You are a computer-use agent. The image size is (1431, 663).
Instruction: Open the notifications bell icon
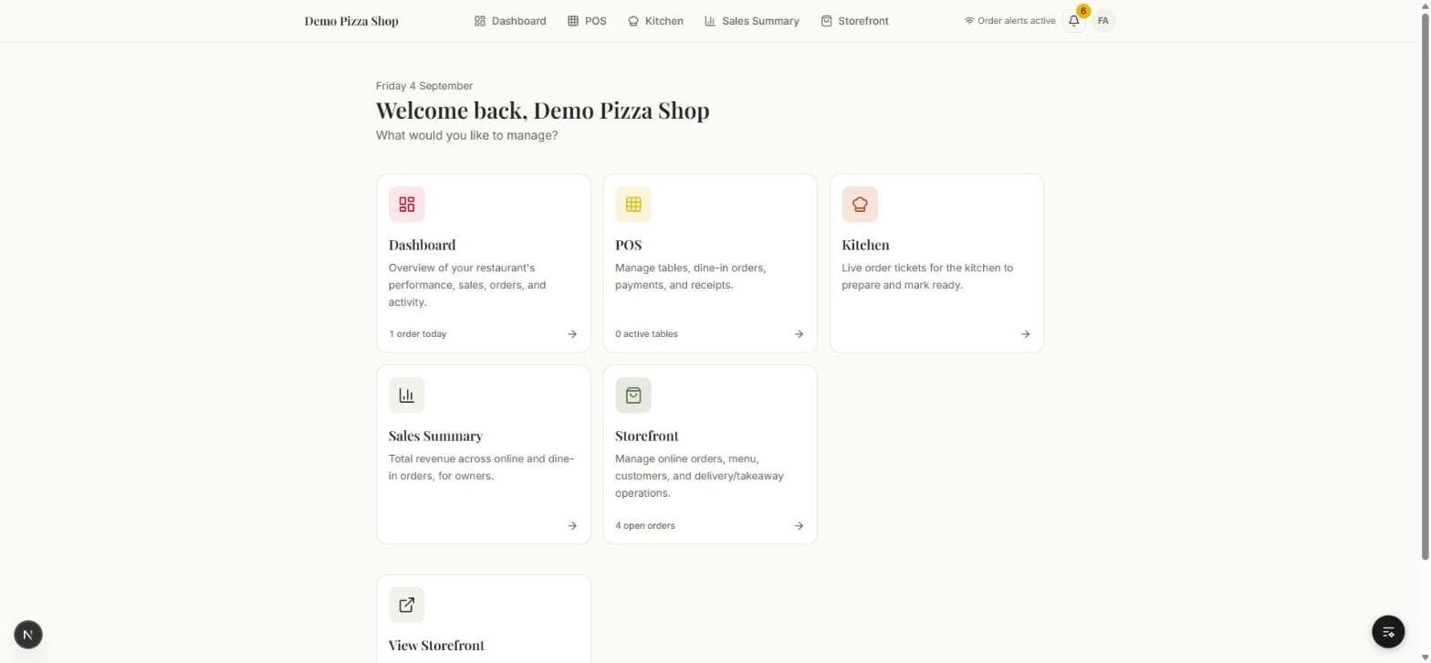coord(1073,21)
